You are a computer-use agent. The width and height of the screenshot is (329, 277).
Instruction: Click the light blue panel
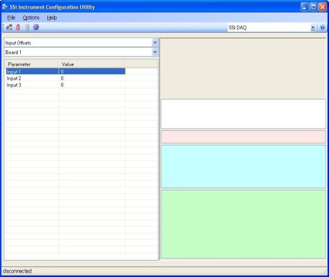pos(243,166)
